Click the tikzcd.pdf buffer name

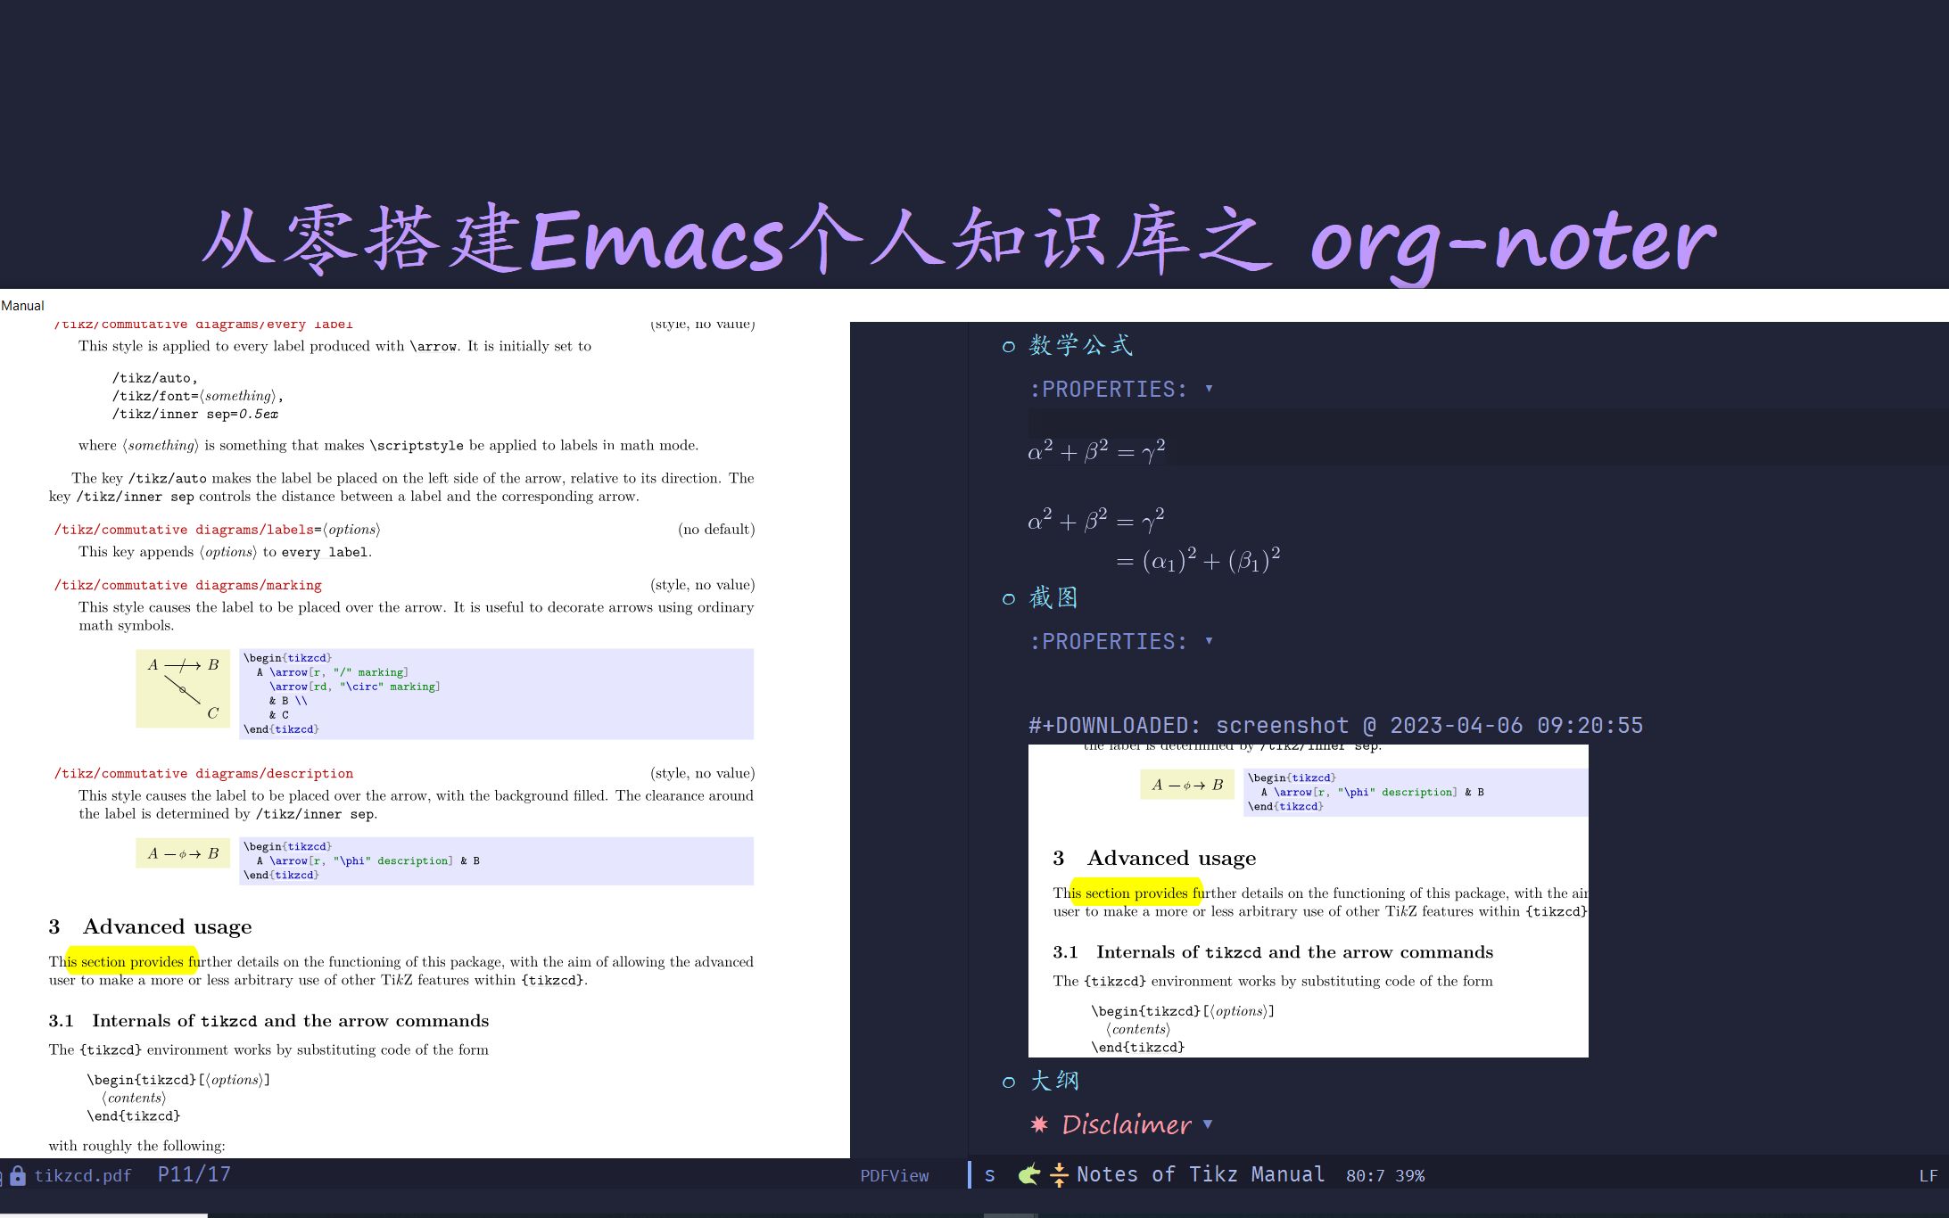[83, 1175]
